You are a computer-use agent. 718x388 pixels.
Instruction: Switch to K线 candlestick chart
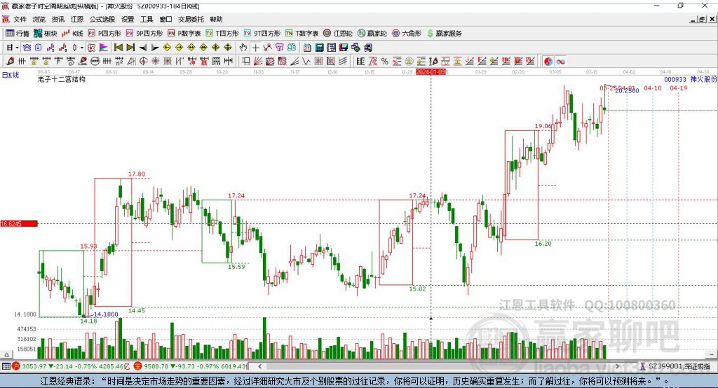pos(72,34)
